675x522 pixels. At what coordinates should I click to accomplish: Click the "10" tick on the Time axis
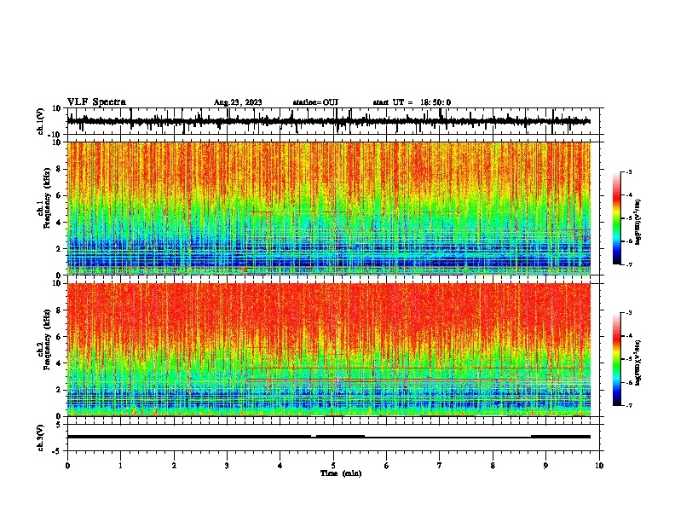click(599, 466)
